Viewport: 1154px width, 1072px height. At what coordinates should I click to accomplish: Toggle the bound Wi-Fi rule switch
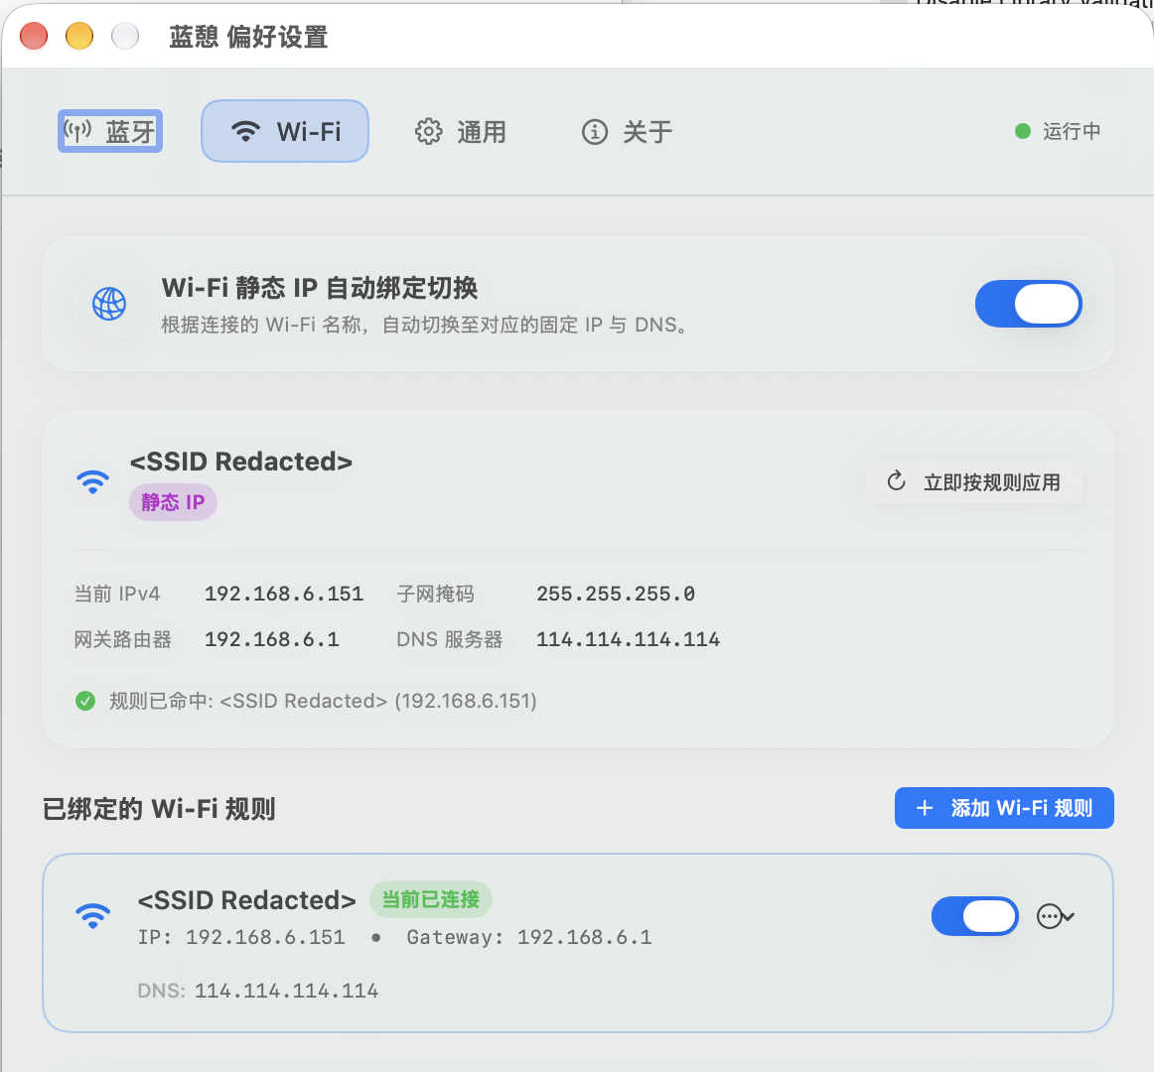975,916
